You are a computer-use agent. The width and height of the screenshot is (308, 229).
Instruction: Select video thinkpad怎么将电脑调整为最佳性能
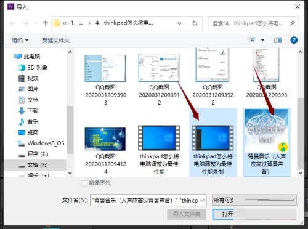tap(159, 150)
